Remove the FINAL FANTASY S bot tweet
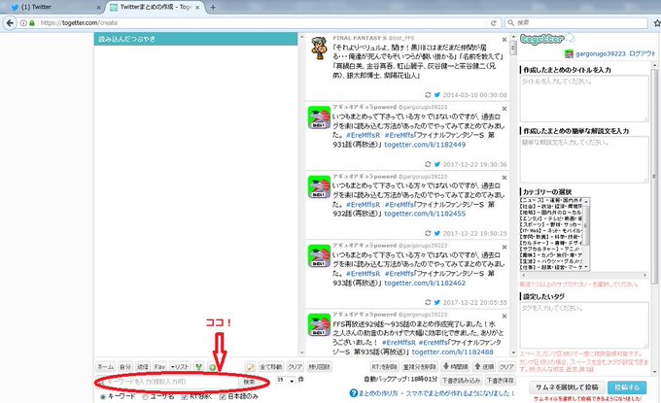661x403 pixels. pyautogui.click(x=504, y=39)
